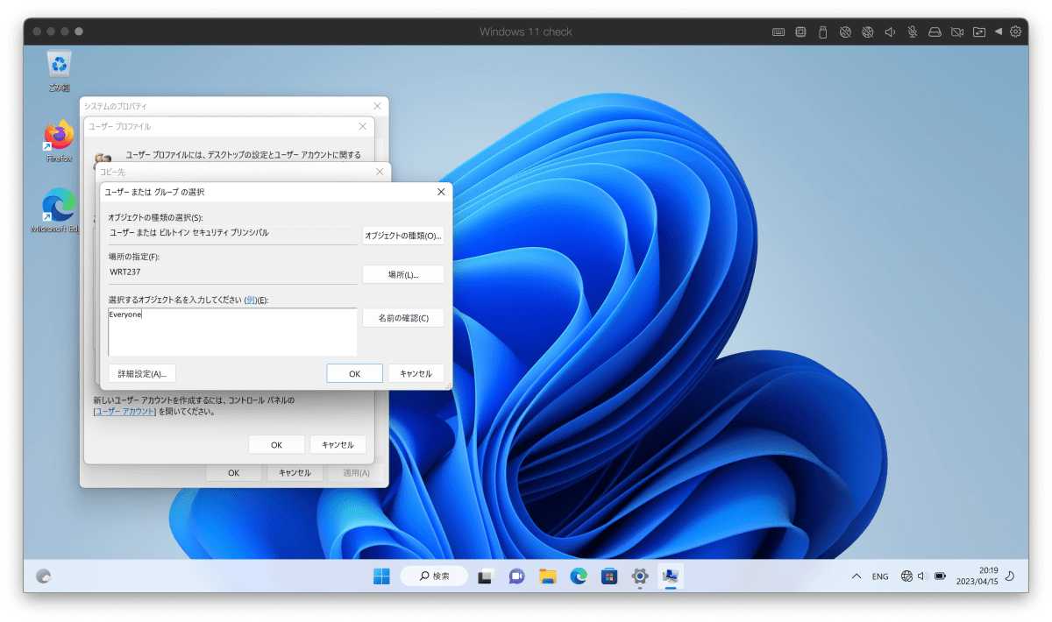Click the オブジェクトの種類(O)... button
Image resolution: width=1052 pixels, height=622 pixels.
click(403, 236)
